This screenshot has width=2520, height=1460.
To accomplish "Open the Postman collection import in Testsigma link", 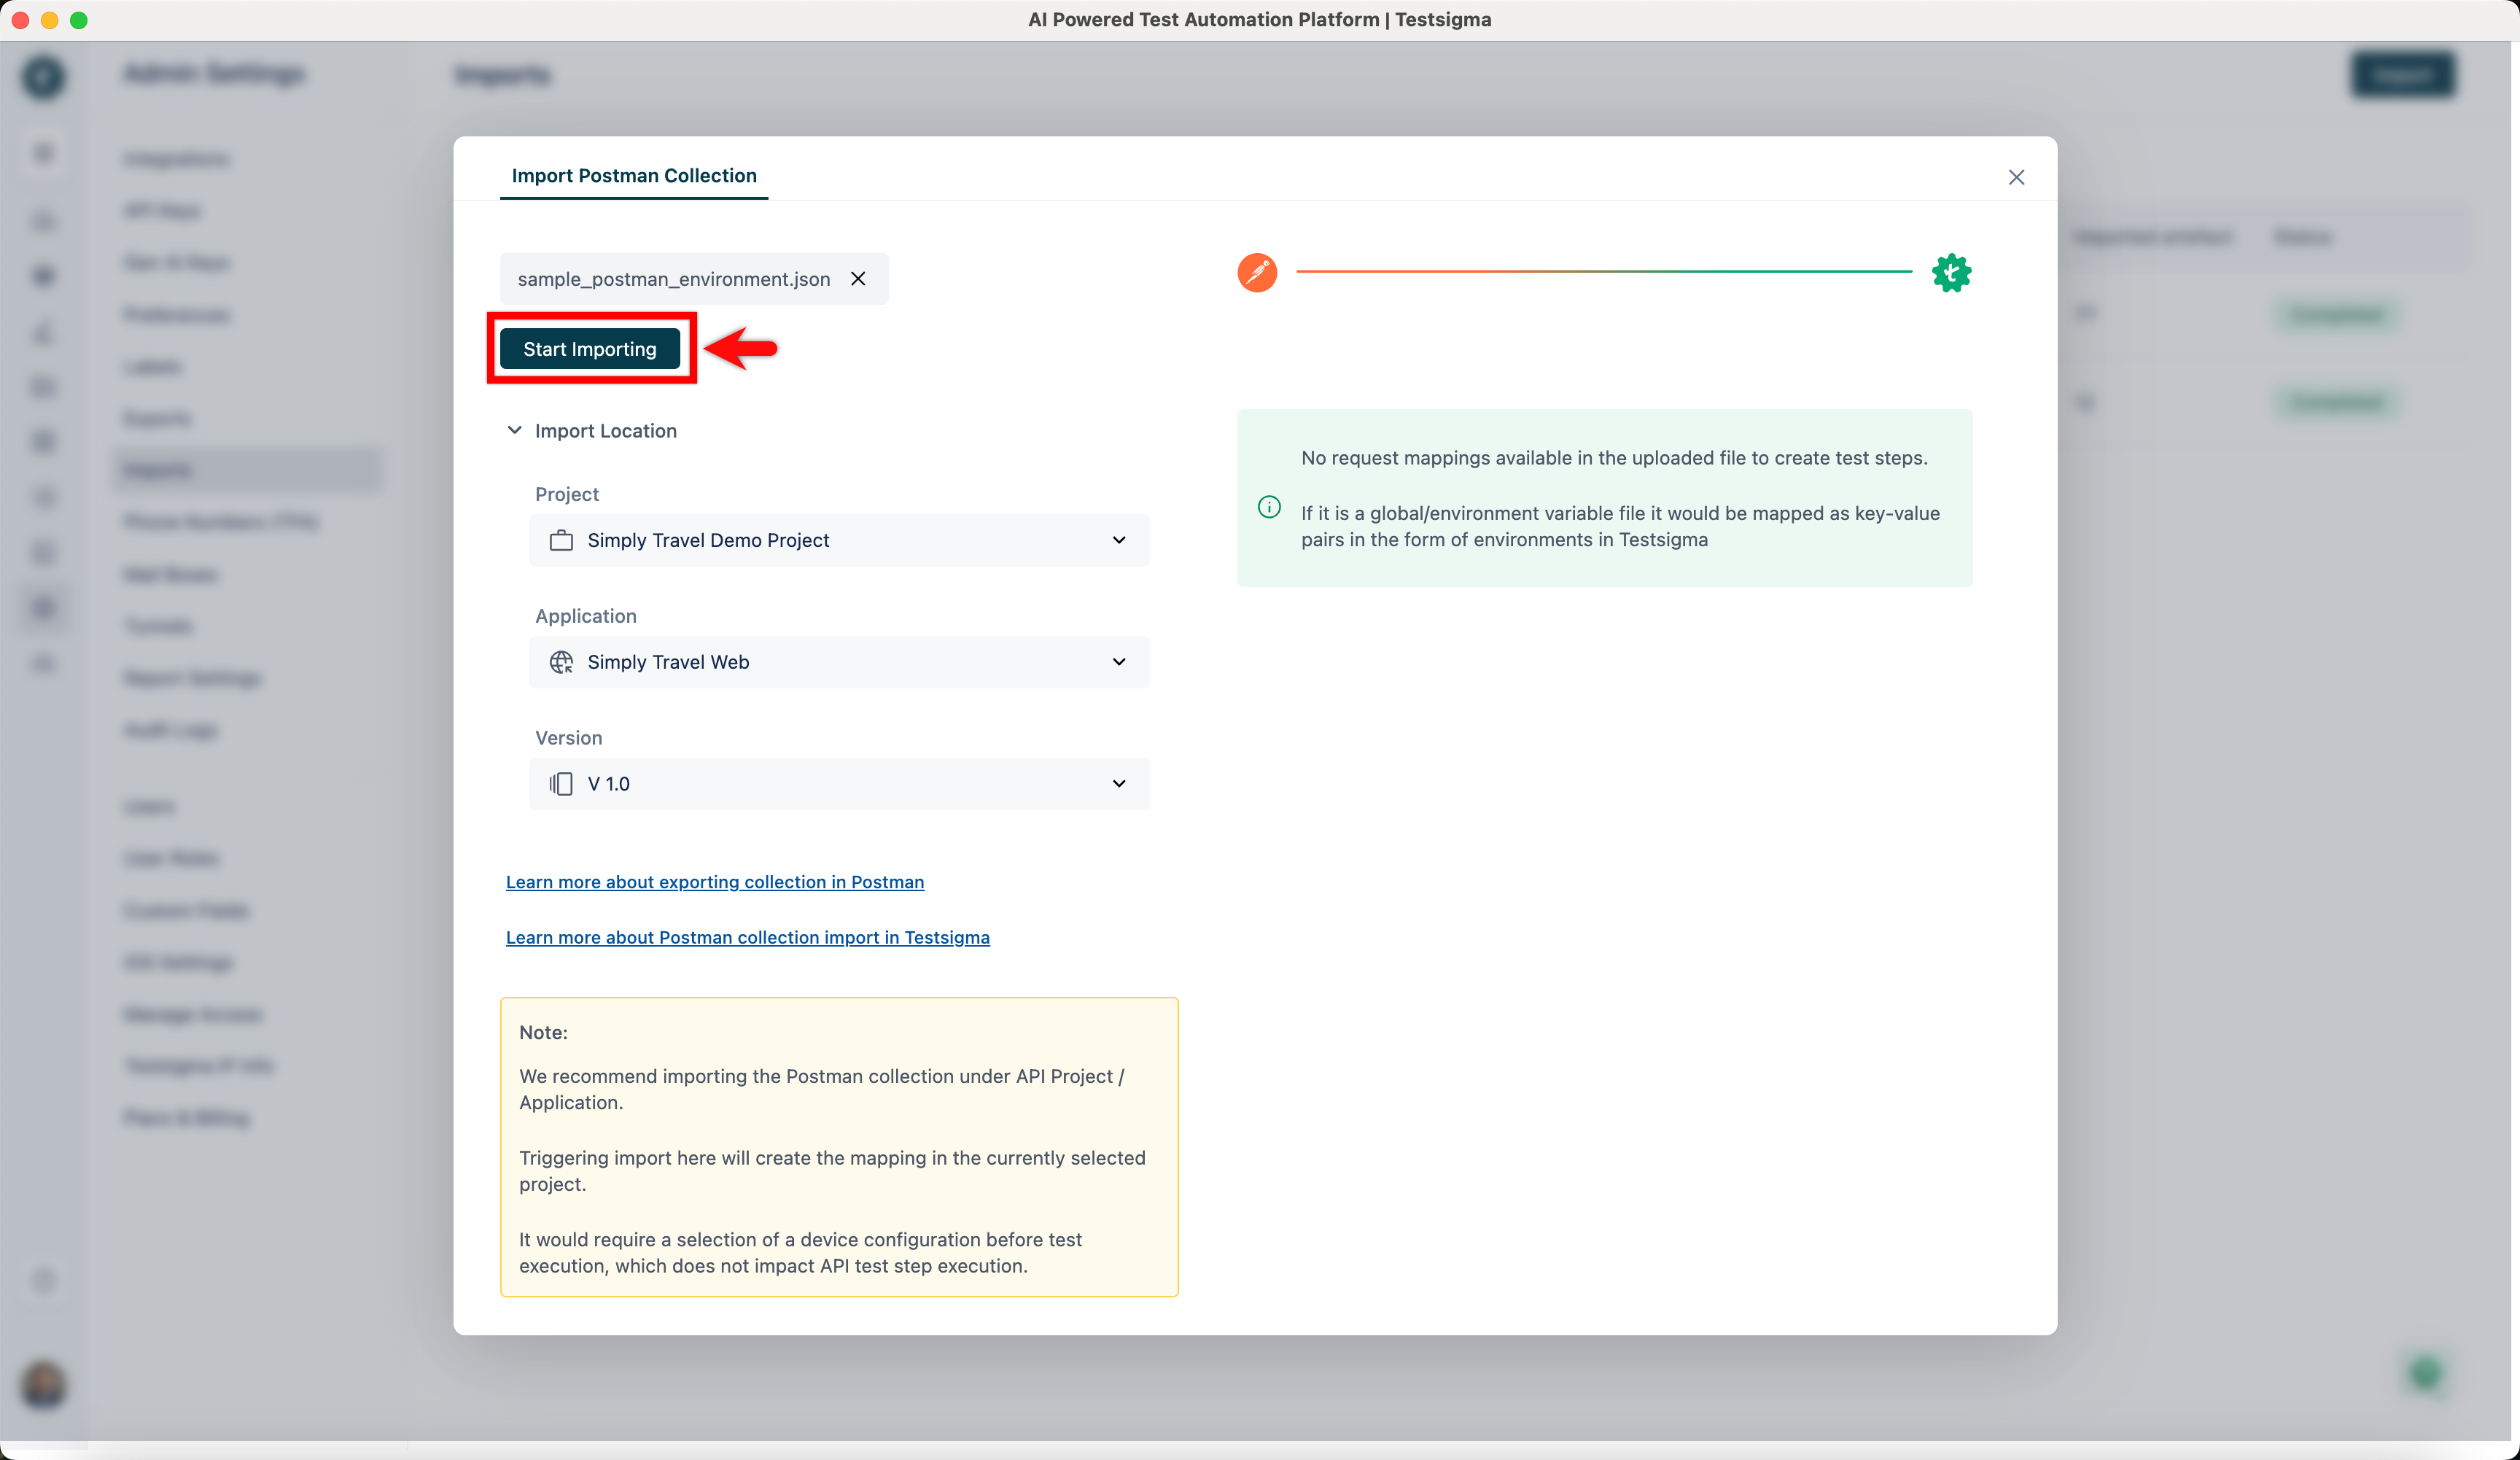I will [748, 937].
